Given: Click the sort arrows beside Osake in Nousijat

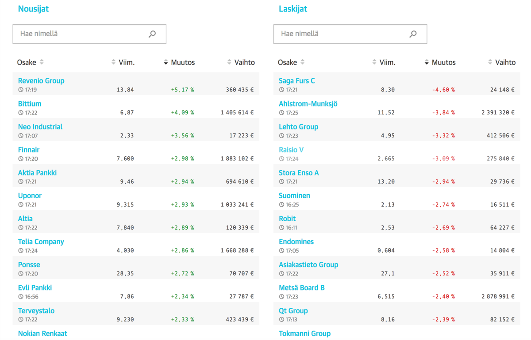Looking at the screenshot, I should click(42, 62).
